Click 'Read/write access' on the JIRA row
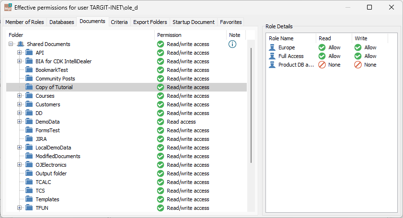Image resolution: width=403 pixels, height=218 pixels. click(x=188, y=139)
